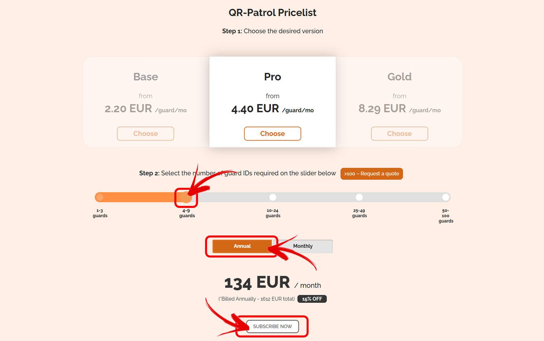This screenshot has height=341, width=544.
Task: Open the >100 Request a quote link
Action: pyautogui.click(x=372, y=174)
